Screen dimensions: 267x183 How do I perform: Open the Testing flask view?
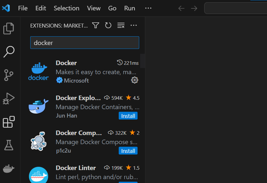coord(9,145)
